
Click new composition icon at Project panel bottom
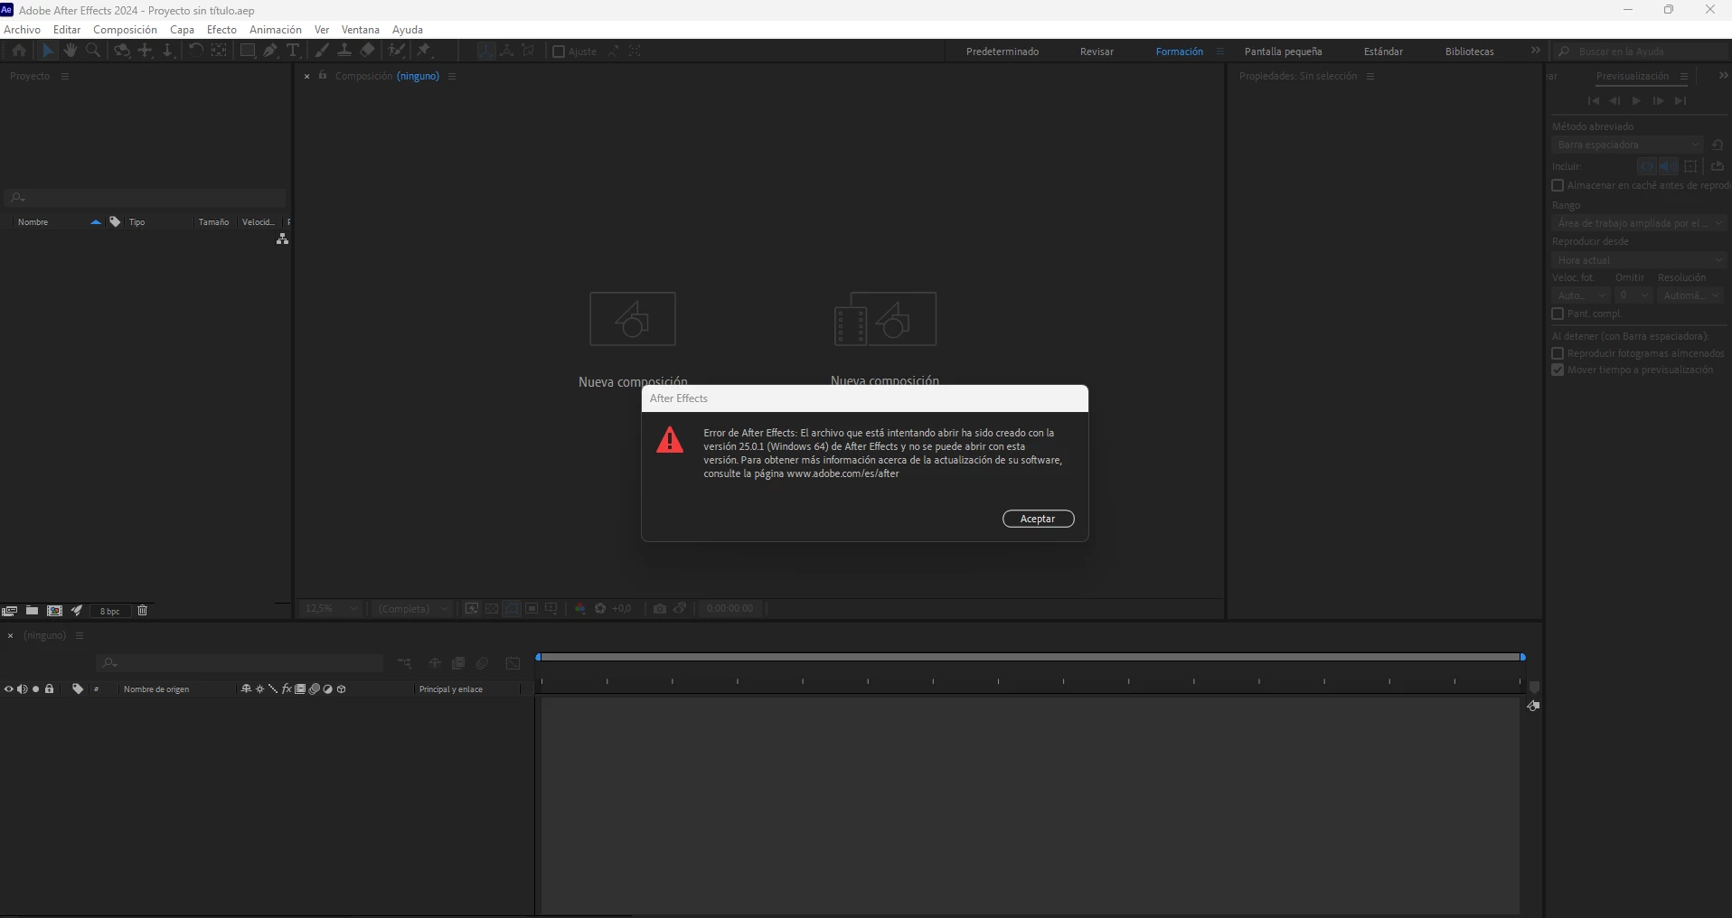(x=54, y=611)
